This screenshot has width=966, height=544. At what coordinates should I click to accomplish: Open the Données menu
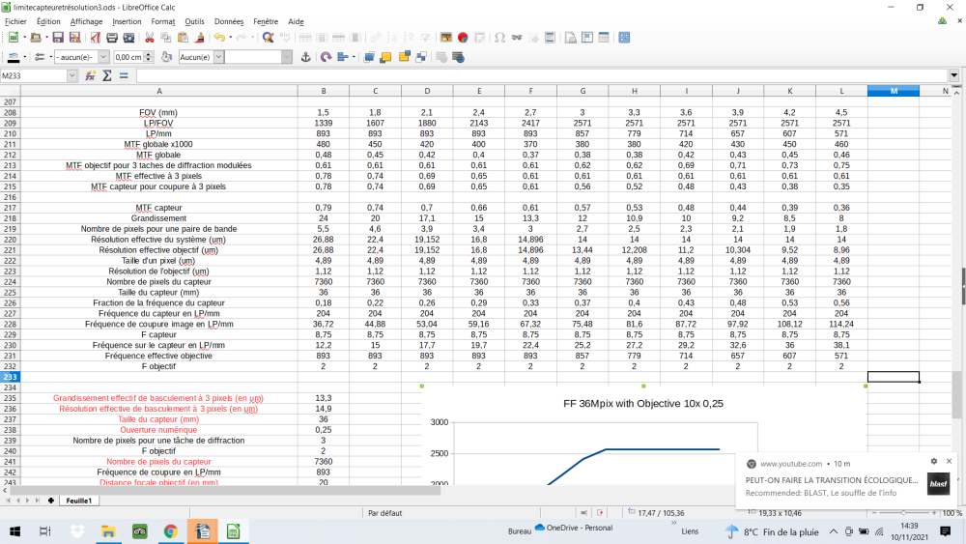click(228, 21)
